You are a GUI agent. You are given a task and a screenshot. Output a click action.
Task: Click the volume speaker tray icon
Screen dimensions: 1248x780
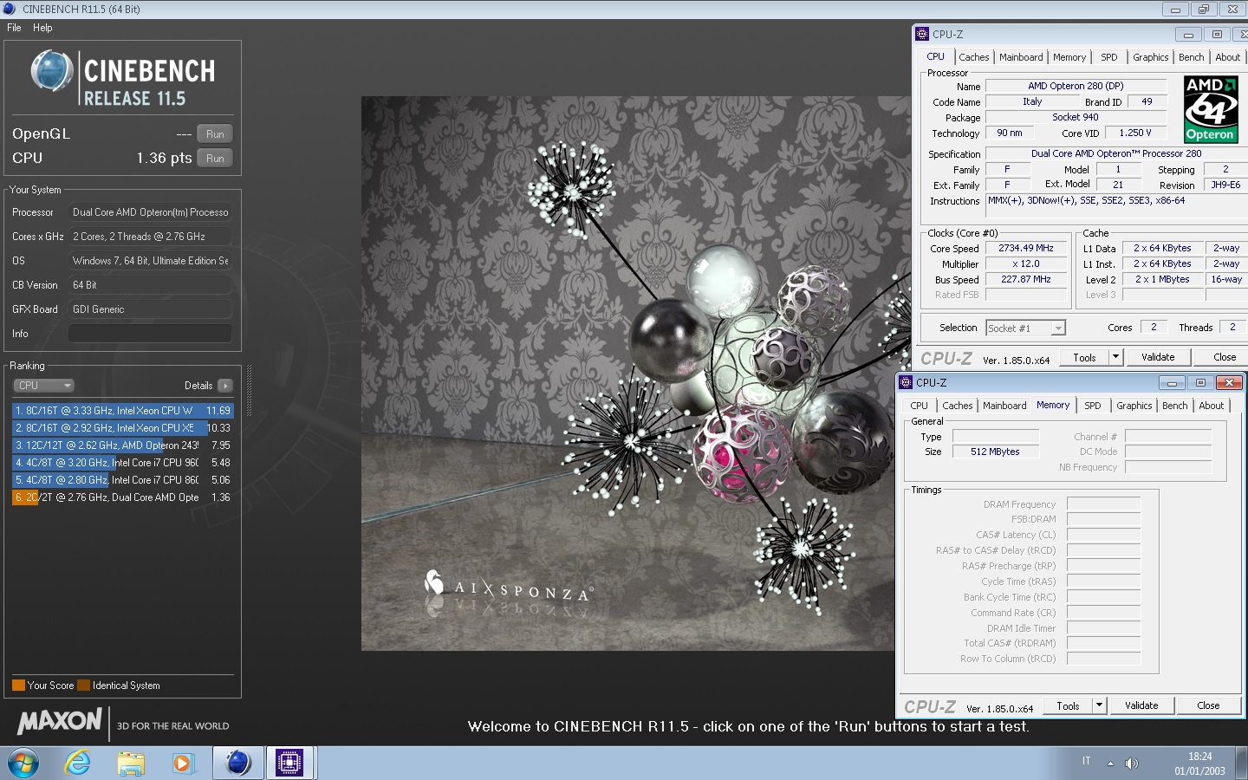coord(1131,764)
